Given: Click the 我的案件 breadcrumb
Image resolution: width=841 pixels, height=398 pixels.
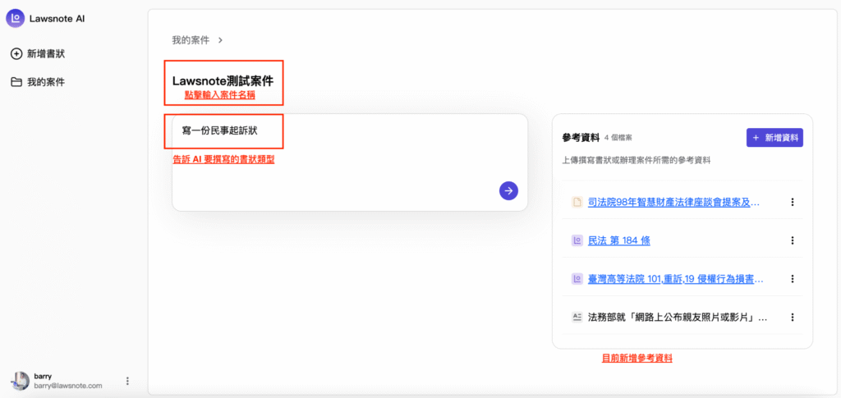Looking at the screenshot, I should tap(191, 39).
